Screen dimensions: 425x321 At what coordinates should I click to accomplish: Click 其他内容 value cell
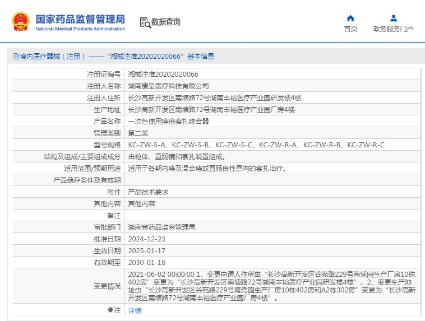(x=141, y=204)
